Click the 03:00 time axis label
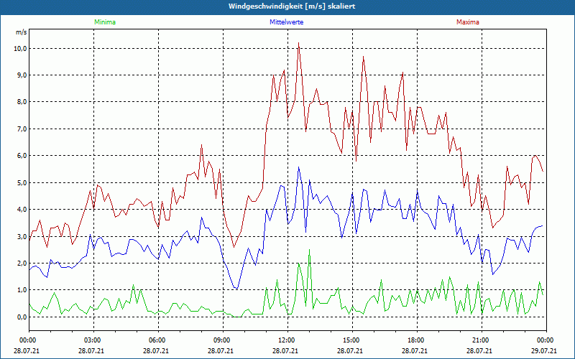 (91, 340)
